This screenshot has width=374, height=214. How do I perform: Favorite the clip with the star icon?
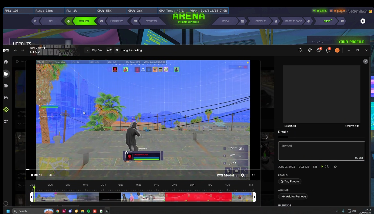335,167
